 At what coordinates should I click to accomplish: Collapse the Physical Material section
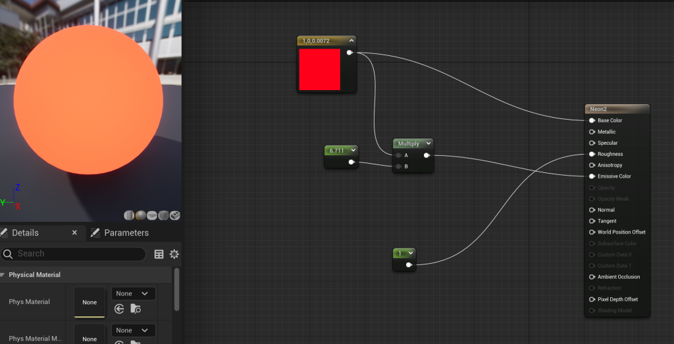pyautogui.click(x=3, y=275)
